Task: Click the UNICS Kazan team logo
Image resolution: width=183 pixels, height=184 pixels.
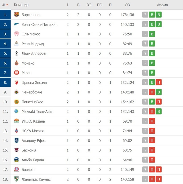Action: [16, 121]
